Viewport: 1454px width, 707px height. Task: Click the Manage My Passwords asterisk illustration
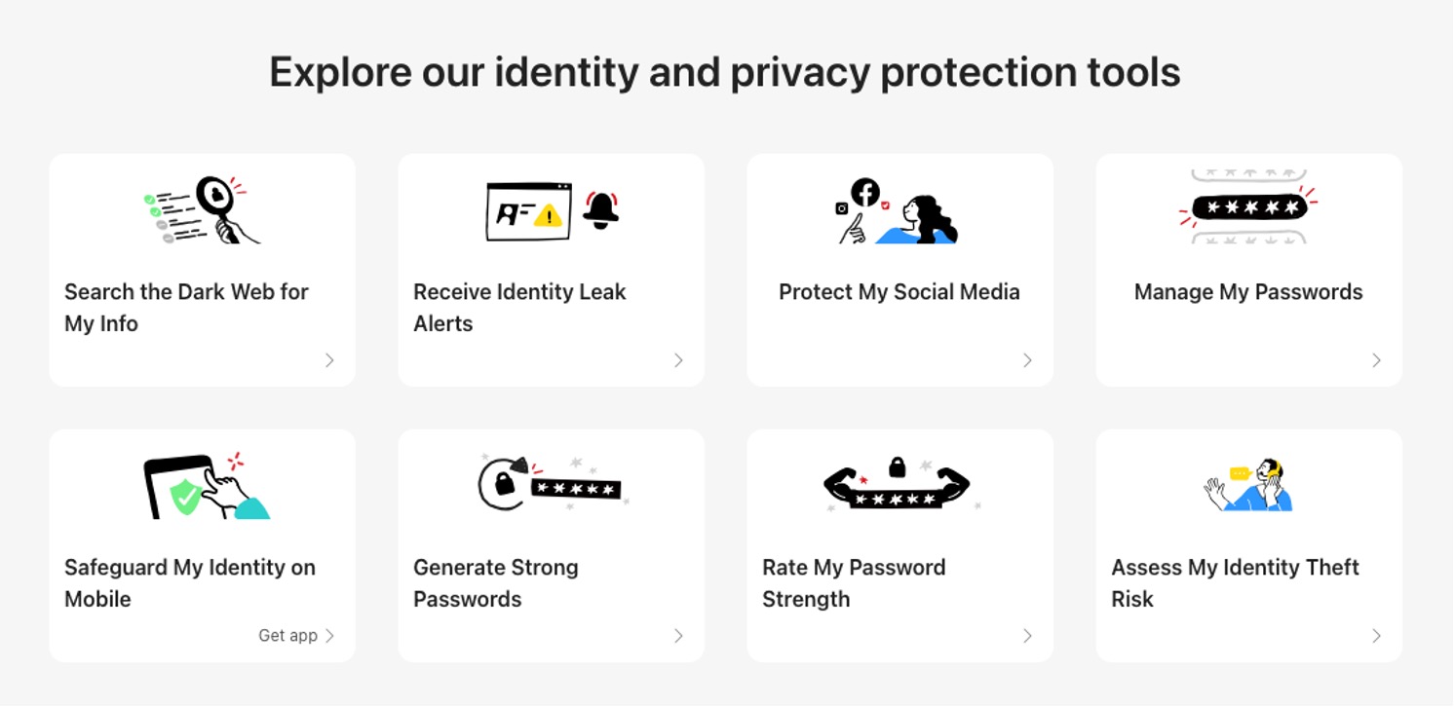pos(1248,207)
